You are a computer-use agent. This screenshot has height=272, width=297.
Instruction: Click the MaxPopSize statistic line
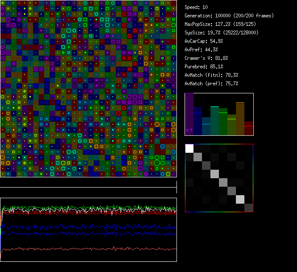222,24
